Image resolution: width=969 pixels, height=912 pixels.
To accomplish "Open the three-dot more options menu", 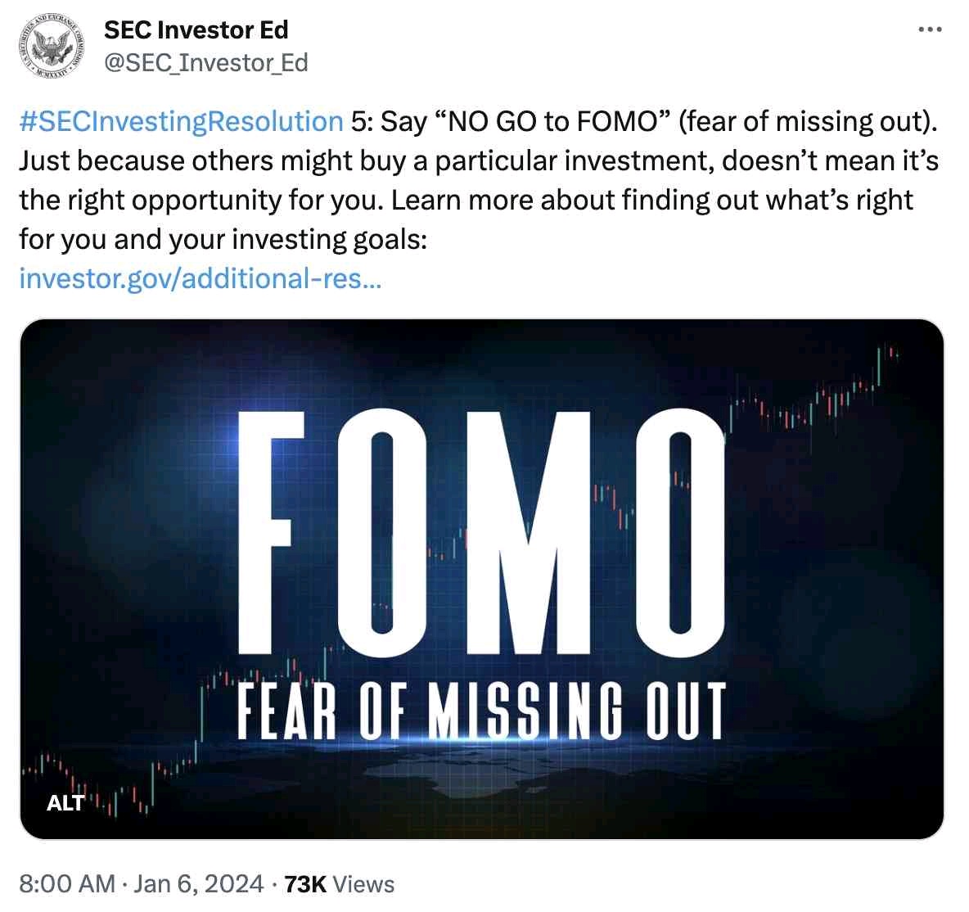I will [931, 30].
